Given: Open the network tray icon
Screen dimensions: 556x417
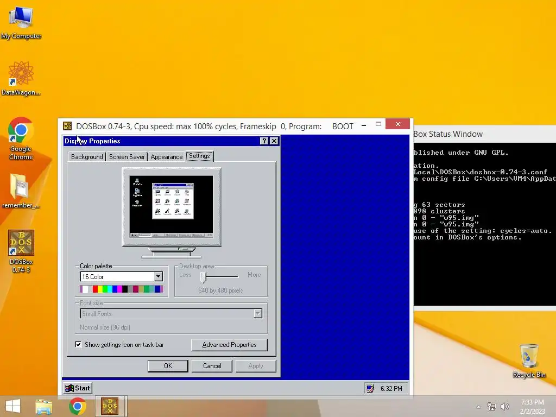Looking at the screenshot, I should [492, 406].
